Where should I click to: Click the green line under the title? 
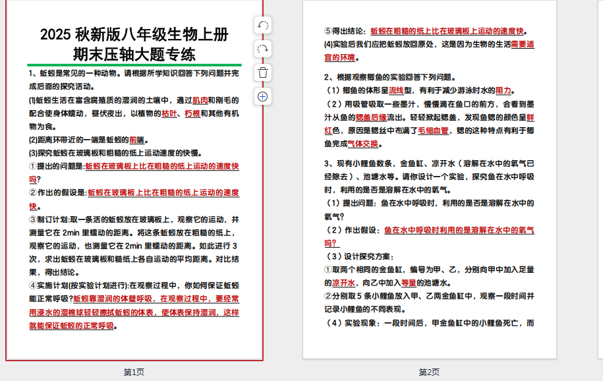pyautogui.click(x=134, y=65)
